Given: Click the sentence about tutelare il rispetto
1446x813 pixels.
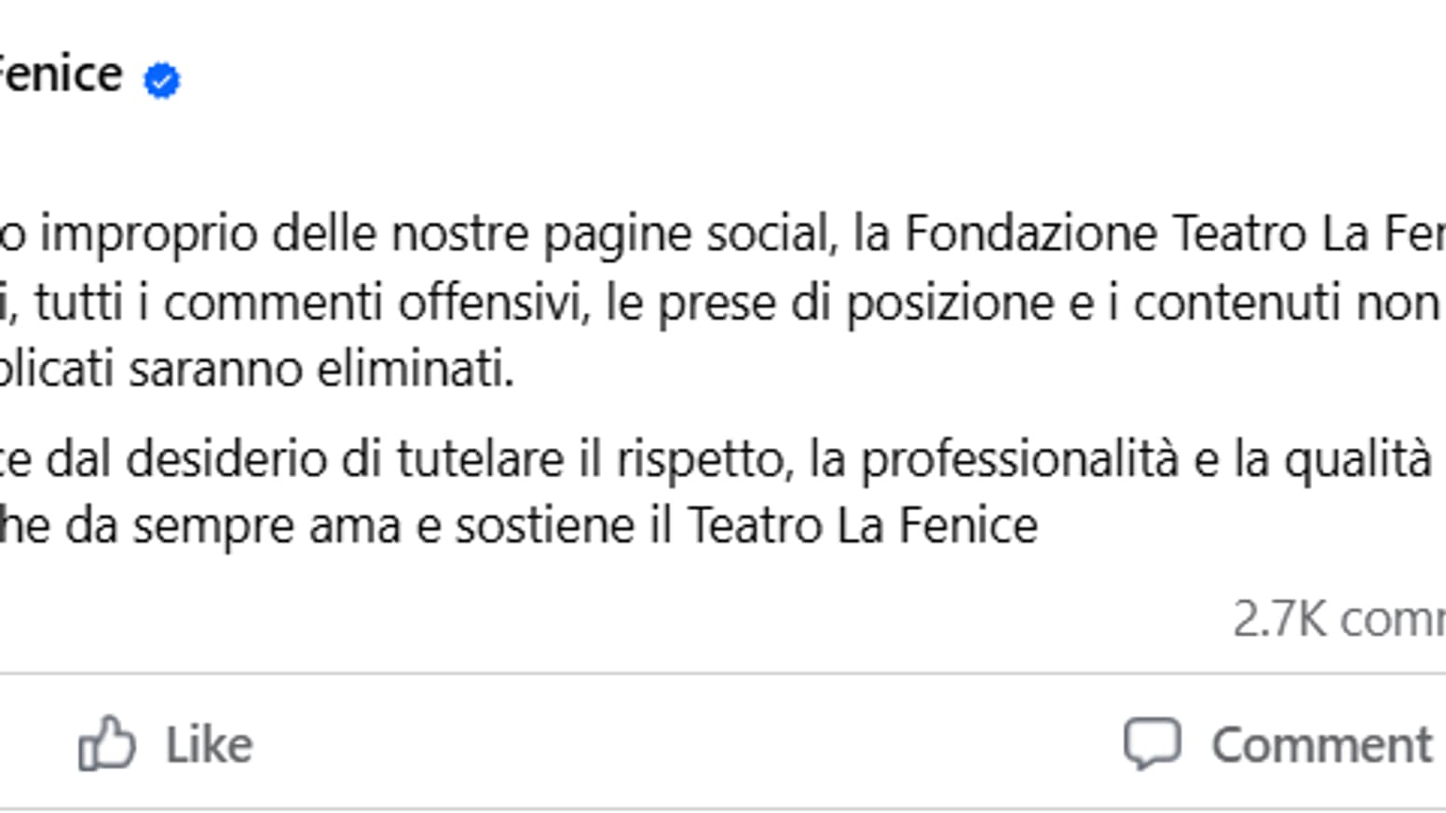Looking at the screenshot, I should [x=559, y=456].
